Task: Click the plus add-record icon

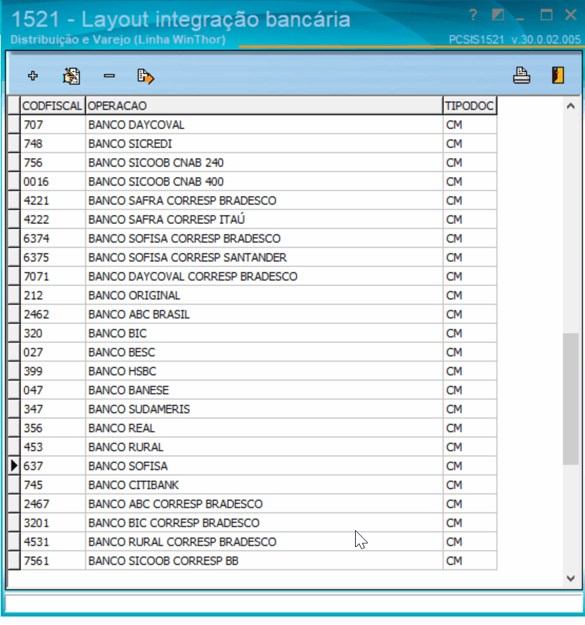Action: 33,76
